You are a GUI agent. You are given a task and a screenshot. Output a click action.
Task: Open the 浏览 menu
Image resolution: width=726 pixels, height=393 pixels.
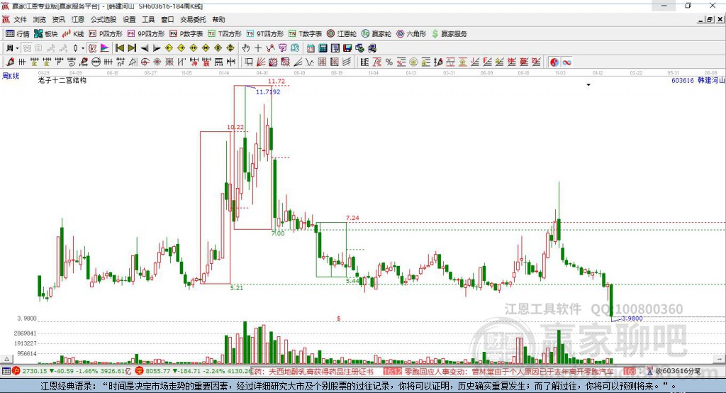click(40, 19)
